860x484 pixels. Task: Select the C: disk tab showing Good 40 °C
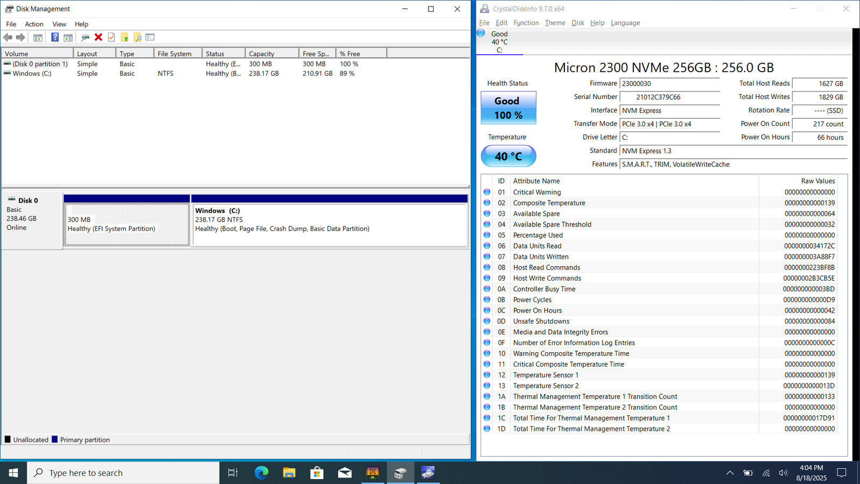click(499, 42)
